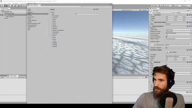Viewport: 192px width, 108px height.
Task: Open the Motion Vectors dropdown
Action: pyautogui.click(x=178, y=39)
